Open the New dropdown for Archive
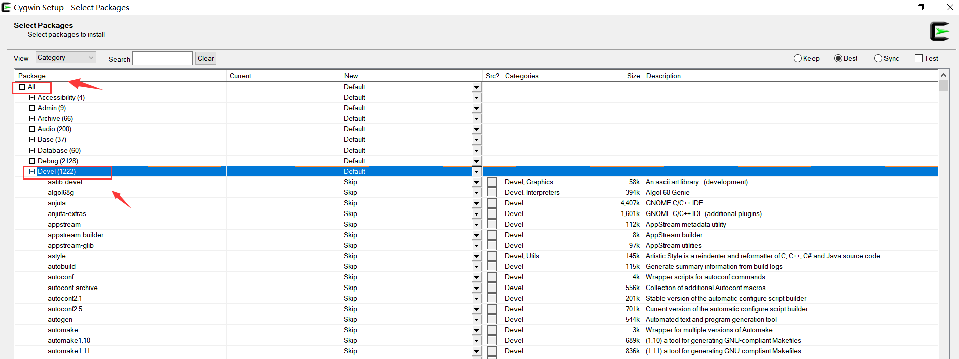 [476, 119]
